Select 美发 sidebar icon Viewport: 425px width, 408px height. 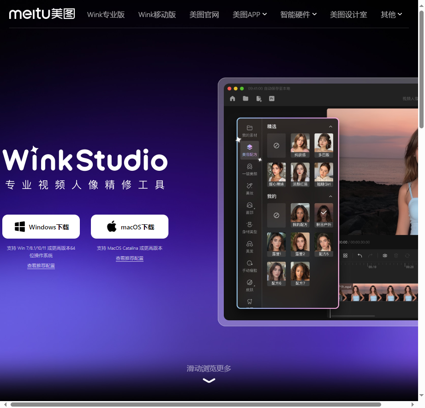(x=250, y=247)
